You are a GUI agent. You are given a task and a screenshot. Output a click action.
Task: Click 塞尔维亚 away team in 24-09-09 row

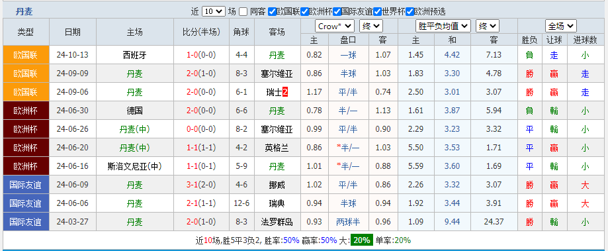277,74
